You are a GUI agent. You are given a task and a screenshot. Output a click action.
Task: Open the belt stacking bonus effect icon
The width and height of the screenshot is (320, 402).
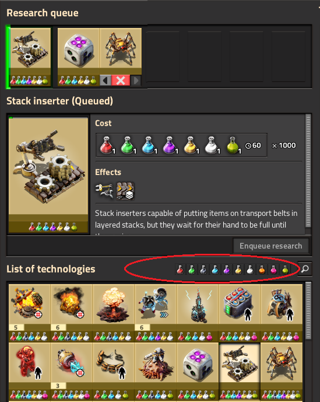click(125, 191)
